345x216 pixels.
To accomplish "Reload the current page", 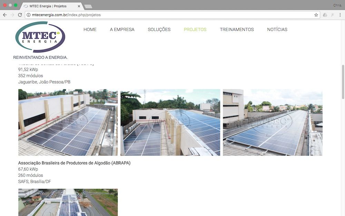I will [20, 15].
